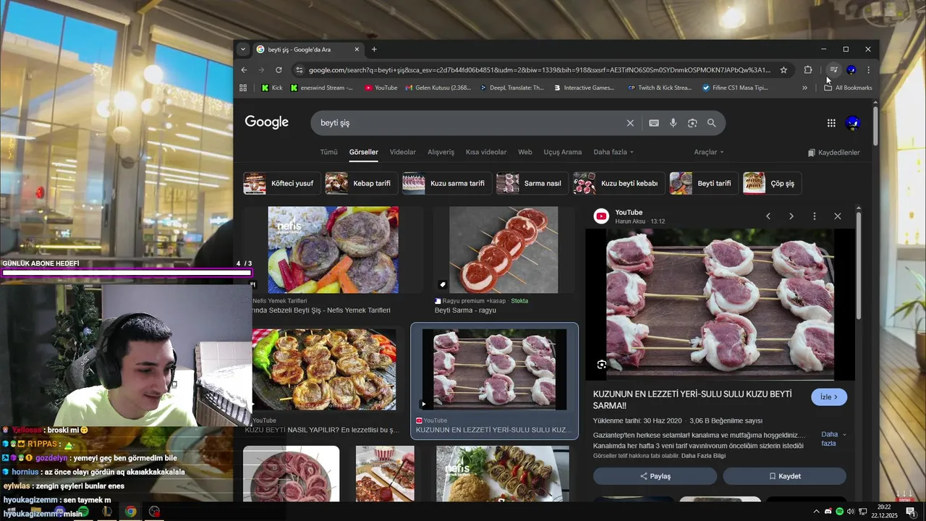Open the Chrome extensions puzzle icon
The image size is (926, 521).
808,70
